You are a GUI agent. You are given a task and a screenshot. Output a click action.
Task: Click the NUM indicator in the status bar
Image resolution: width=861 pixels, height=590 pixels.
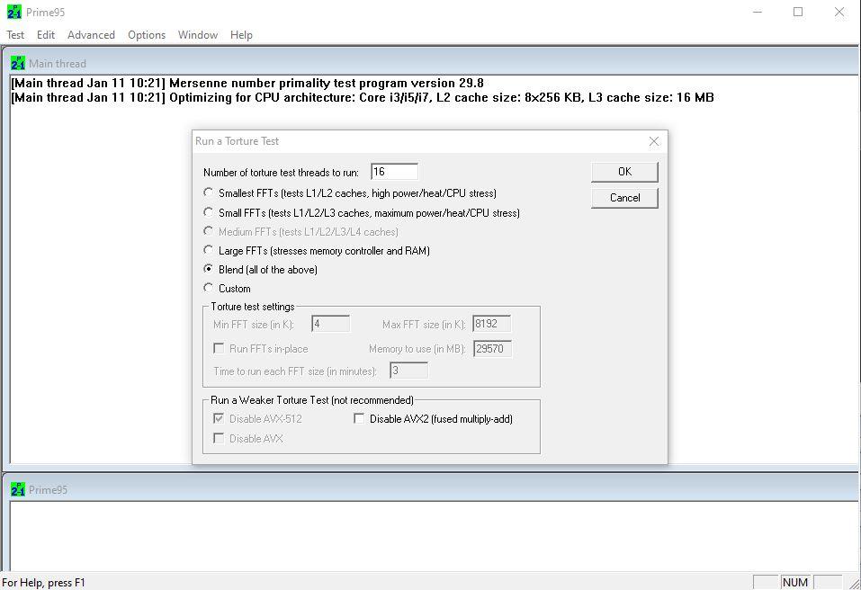coord(795,582)
